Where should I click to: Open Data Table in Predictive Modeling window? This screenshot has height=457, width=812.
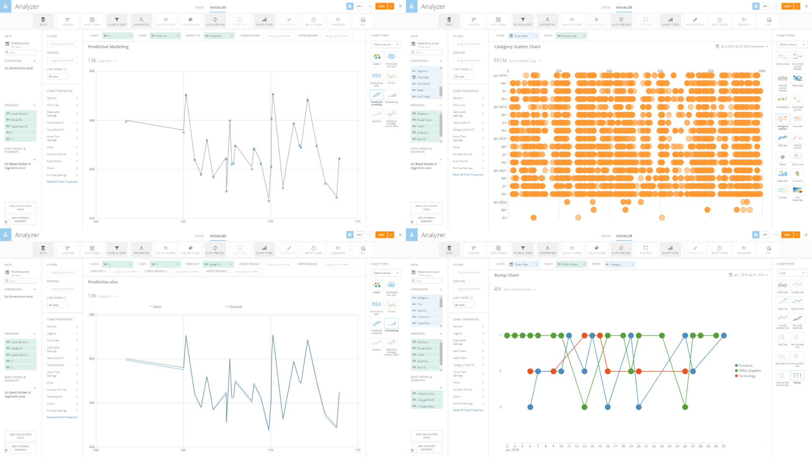tap(92, 21)
